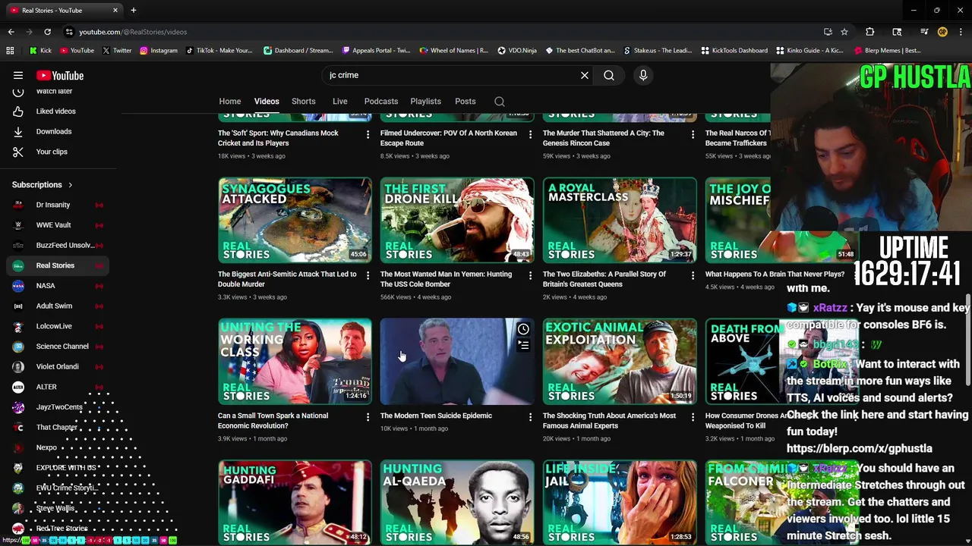This screenshot has height=546, width=972.
Task: Clear the search box with the X icon
Action: [585, 75]
